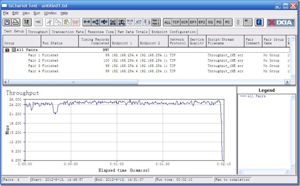Viewport: 300px width, 186px height.
Task: Click the Add multicast group icon
Action: click(96, 22)
